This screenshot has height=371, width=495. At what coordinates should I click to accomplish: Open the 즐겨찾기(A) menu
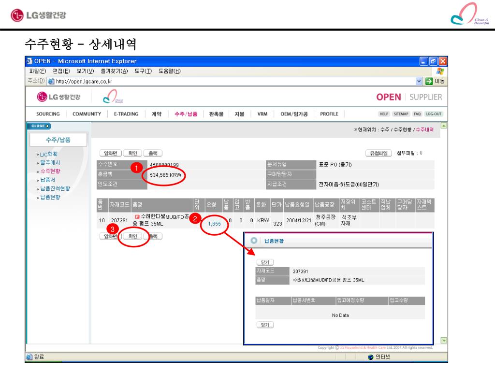point(114,71)
